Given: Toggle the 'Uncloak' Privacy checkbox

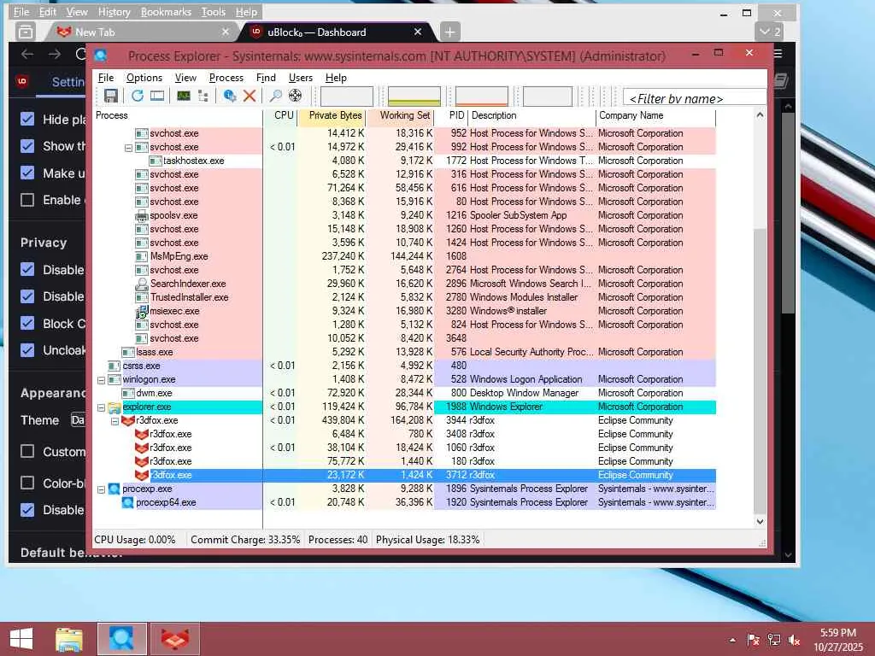Looking at the screenshot, I should [27, 350].
